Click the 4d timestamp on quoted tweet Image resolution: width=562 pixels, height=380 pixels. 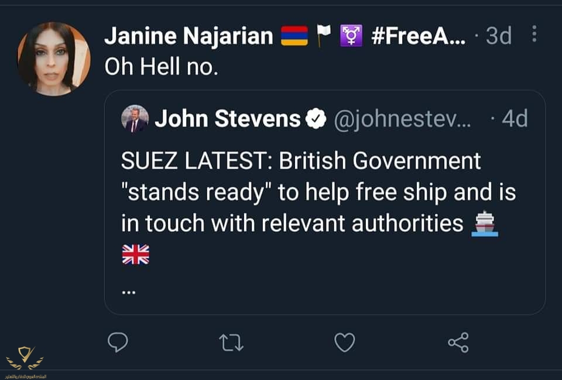515,119
